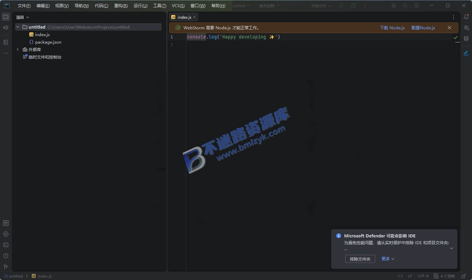Open the code-with-me swirl icon
Screen dimensions: 472x280
click(x=394, y=5)
